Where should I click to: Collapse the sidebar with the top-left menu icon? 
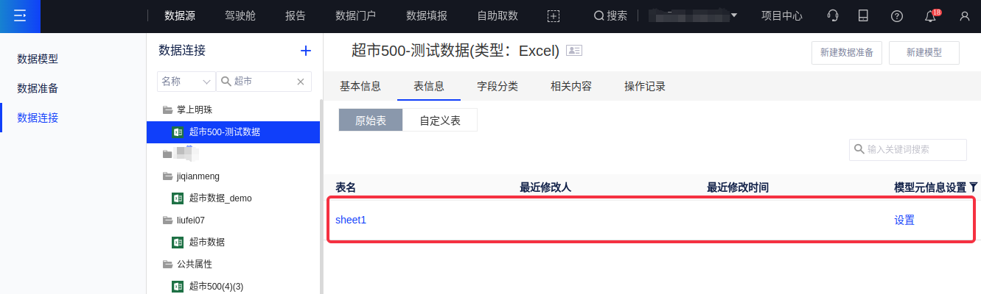point(20,15)
